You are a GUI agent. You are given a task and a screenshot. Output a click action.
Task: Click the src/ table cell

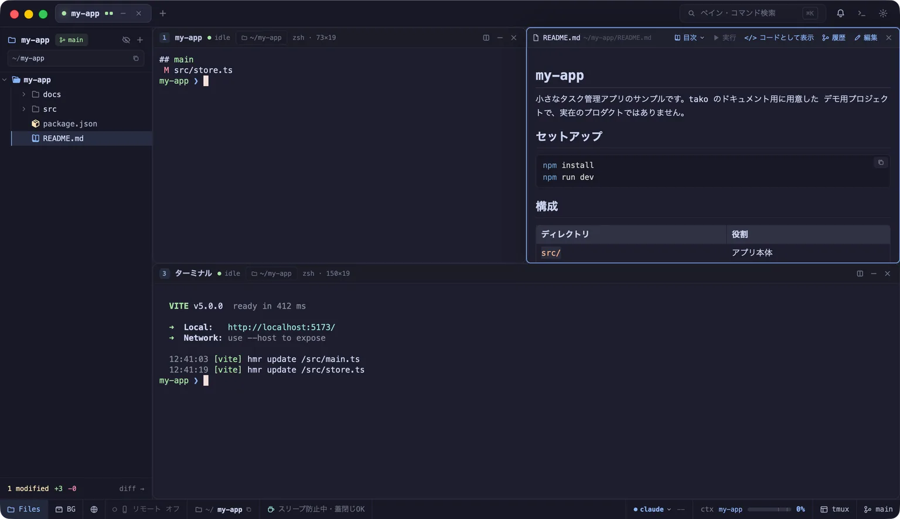click(x=551, y=252)
